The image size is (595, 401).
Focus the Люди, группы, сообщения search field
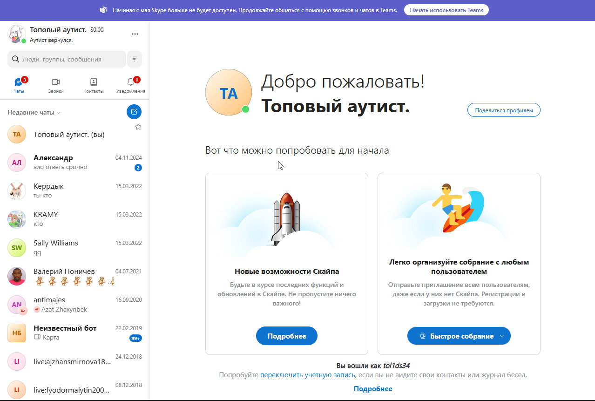pyautogui.click(x=68, y=59)
